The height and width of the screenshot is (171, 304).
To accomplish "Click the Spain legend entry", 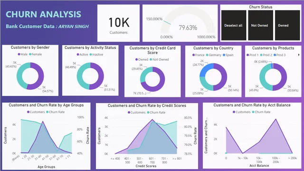I will coord(228,55).
